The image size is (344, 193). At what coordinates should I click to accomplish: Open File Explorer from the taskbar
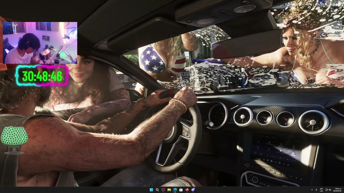(169, 190)
